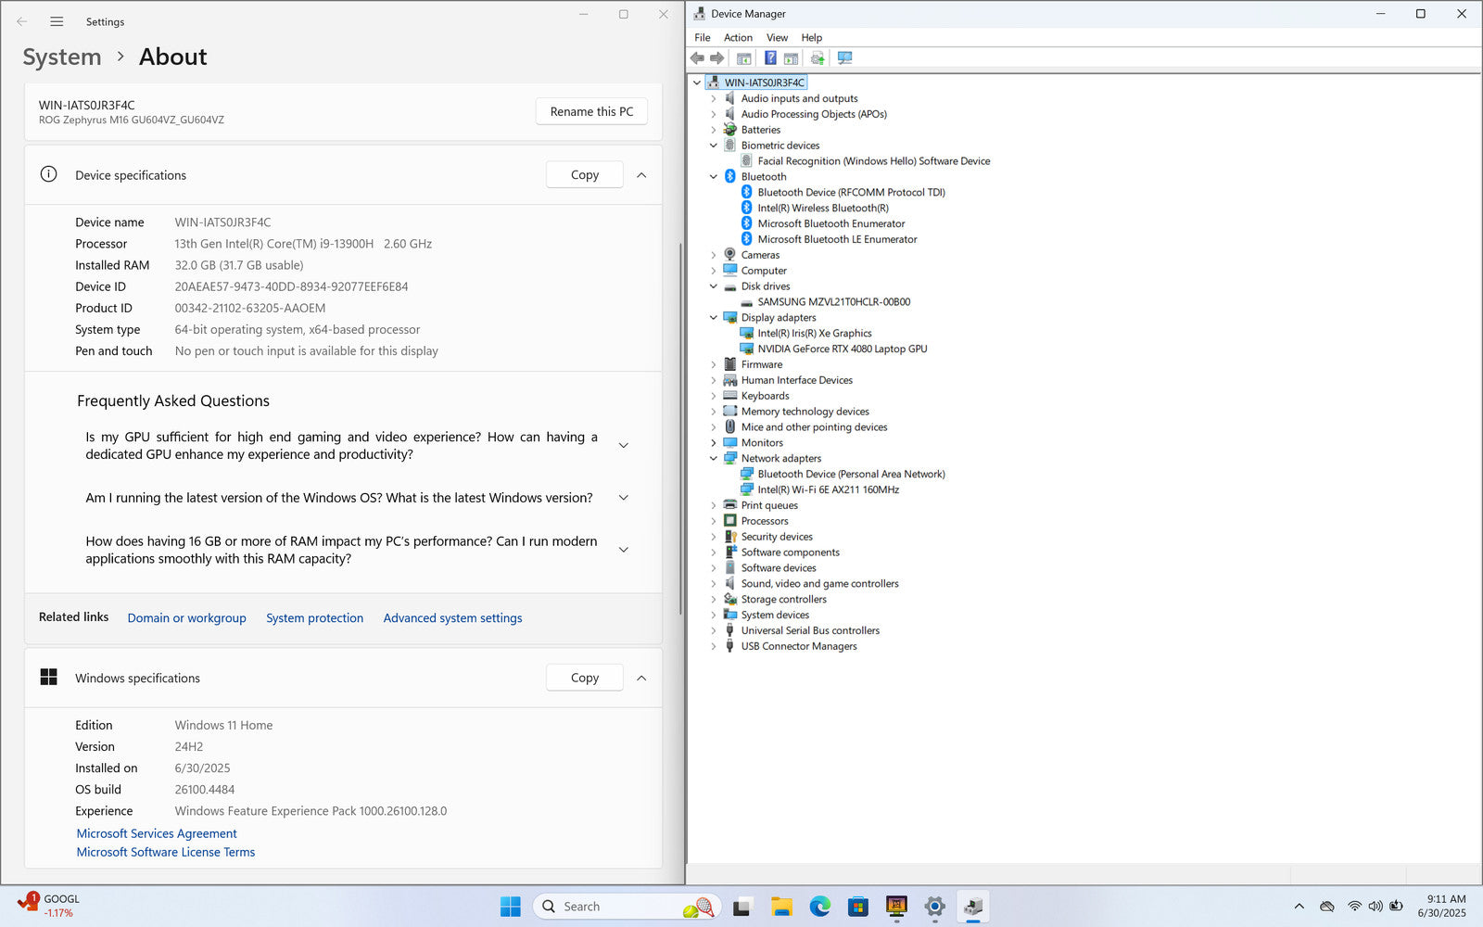Click the Forward arrow in Device Manager toolbar
This screenshot has width=1483, height=927.
coord(716,57)
